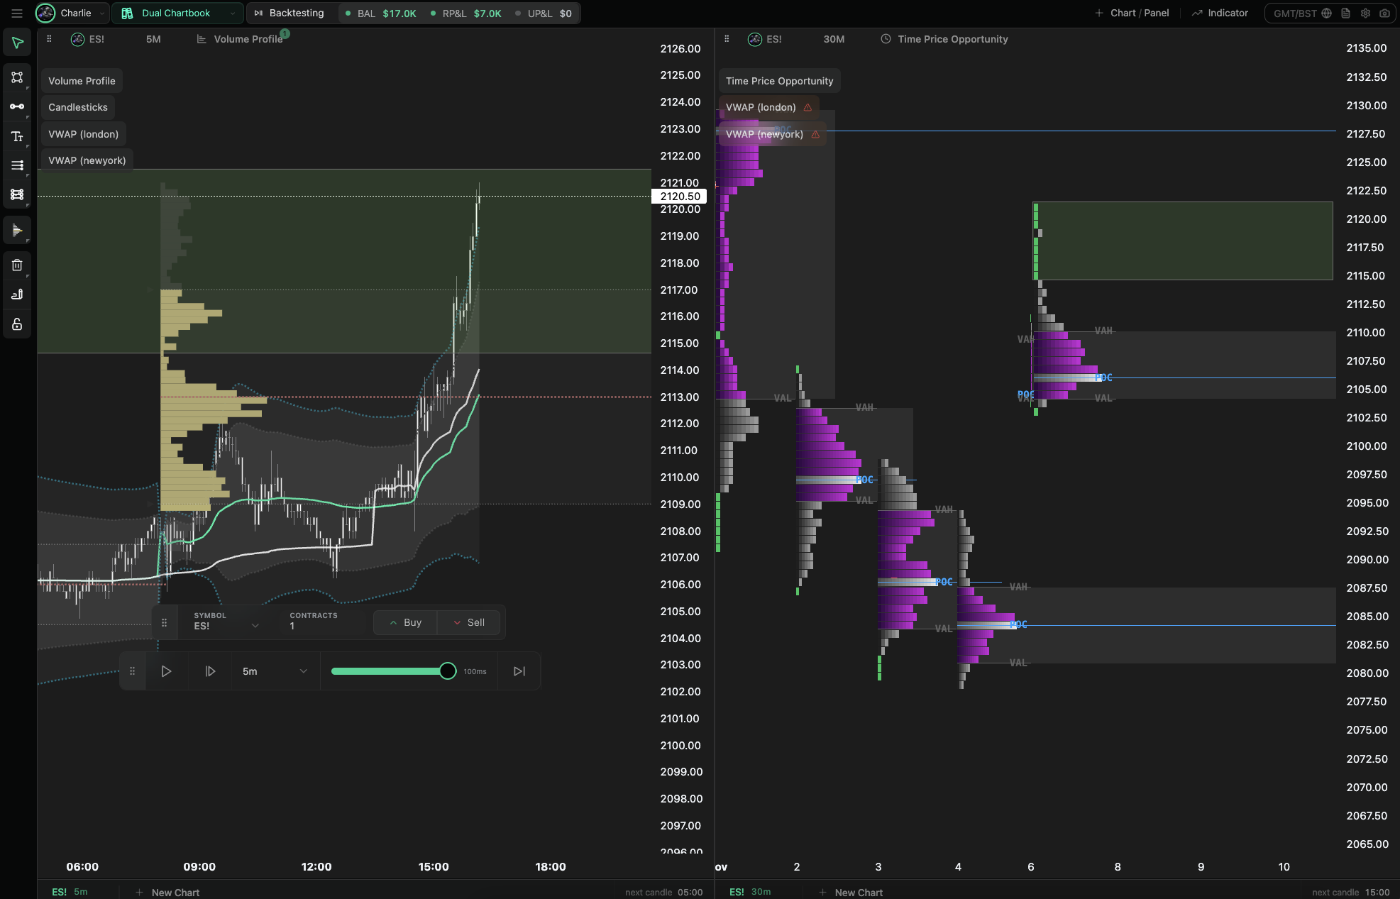1400x899 pixels.
Task: Click the RP&L $7.0K indicator
Action: click(x=466, y=13)
